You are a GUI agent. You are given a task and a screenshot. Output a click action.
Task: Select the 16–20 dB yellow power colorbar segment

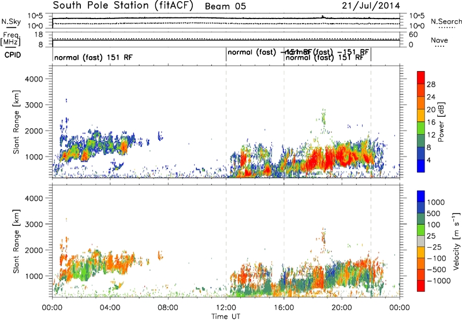(x=421, y=115)
